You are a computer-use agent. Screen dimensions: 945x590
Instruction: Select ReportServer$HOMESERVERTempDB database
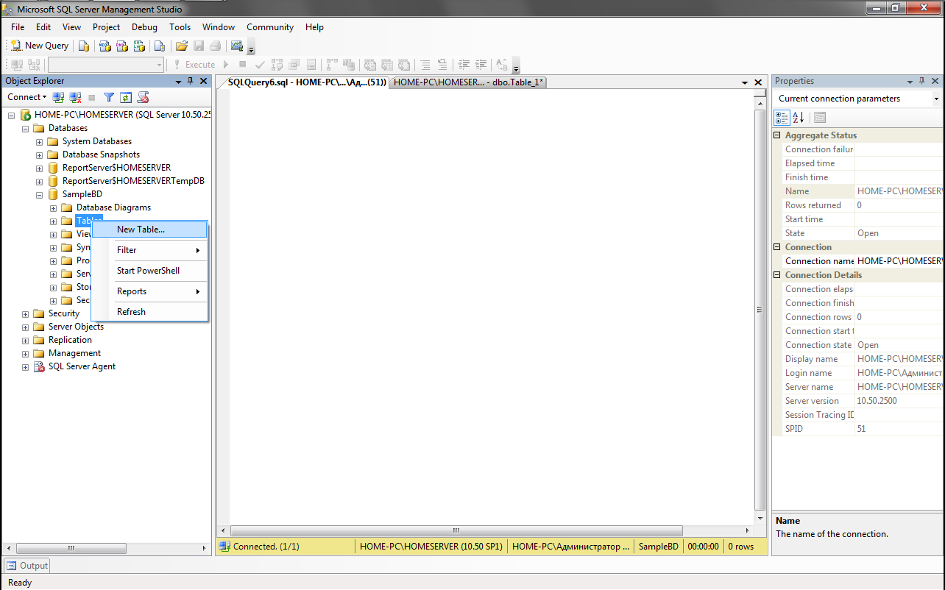coord(133,181)
